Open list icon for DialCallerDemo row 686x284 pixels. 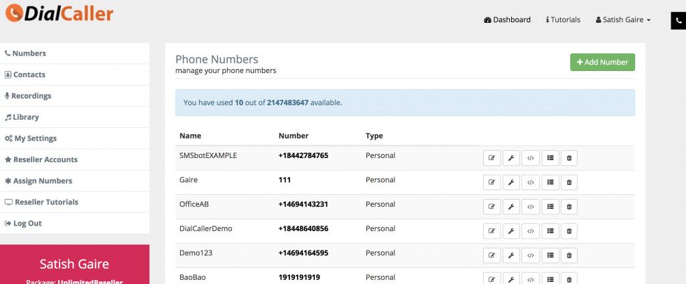[551, 231]
